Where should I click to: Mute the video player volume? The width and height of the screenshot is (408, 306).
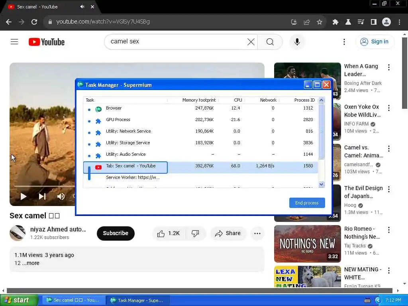tap(61, 196)
